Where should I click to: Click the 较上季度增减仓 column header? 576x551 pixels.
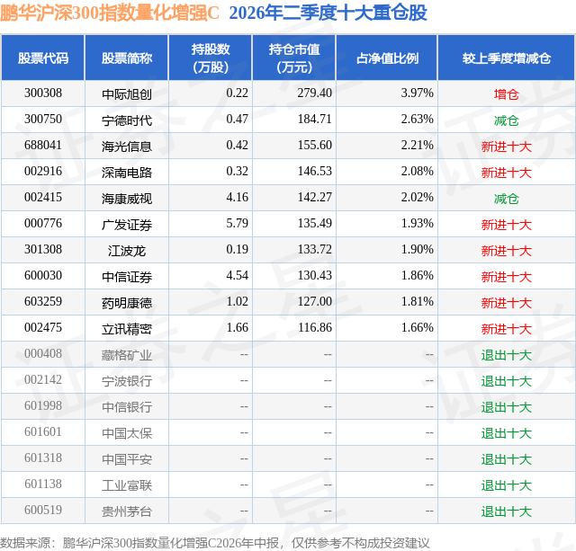click(x=506, y=58)
